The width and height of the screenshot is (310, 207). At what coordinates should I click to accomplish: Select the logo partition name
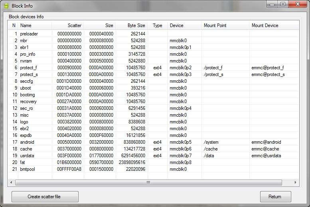(24, 122)
